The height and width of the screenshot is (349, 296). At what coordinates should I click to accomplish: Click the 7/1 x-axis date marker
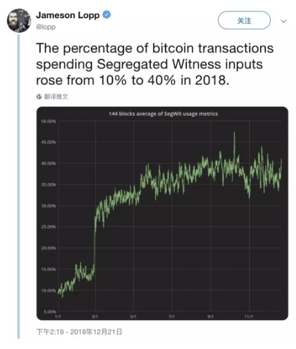[x=172, y=316]
